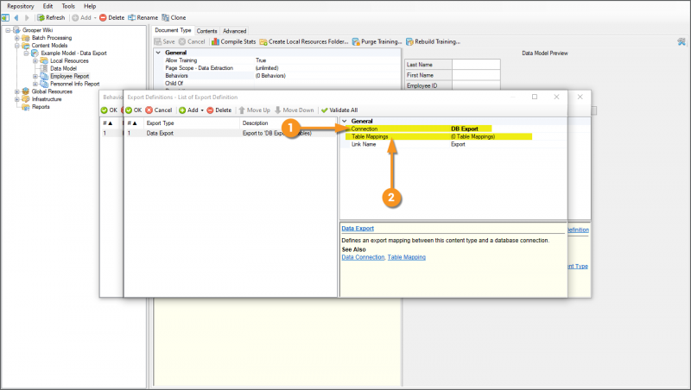
Task: Click the First Name preview field
Action: pyautogui.click(x=476, y=75)
